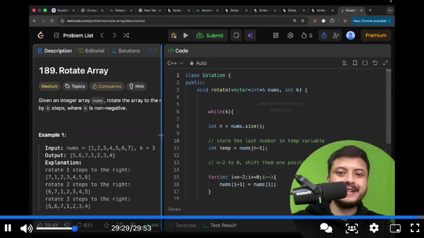The image size is (424, 238).
Task: Open the Chrome tab search dropdown
Action: pyautogui.click(x=390, y=10)
